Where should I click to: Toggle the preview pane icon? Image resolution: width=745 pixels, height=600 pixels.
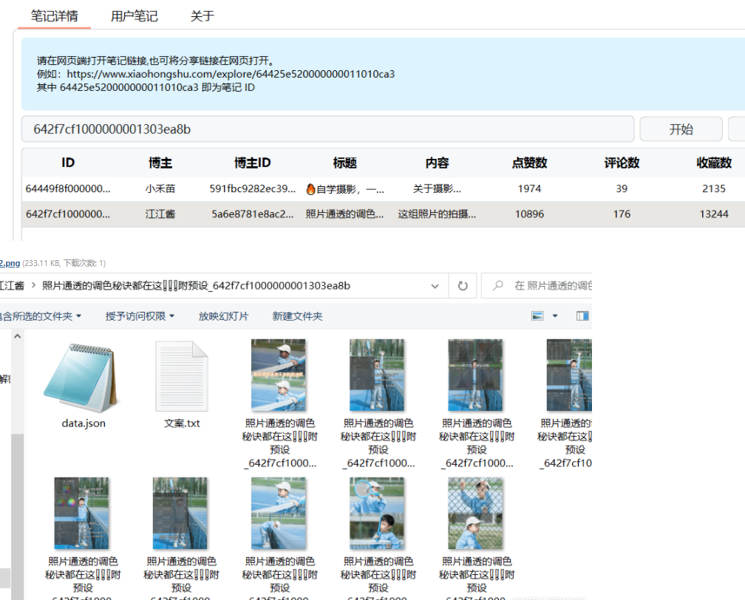click(x=582, y=316)
